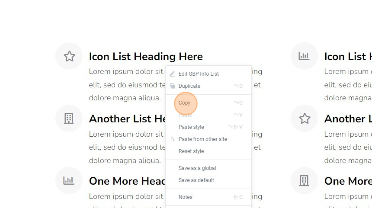Click the Icon List Heading Here title
372x208 pixels.
tap(146, 57)
